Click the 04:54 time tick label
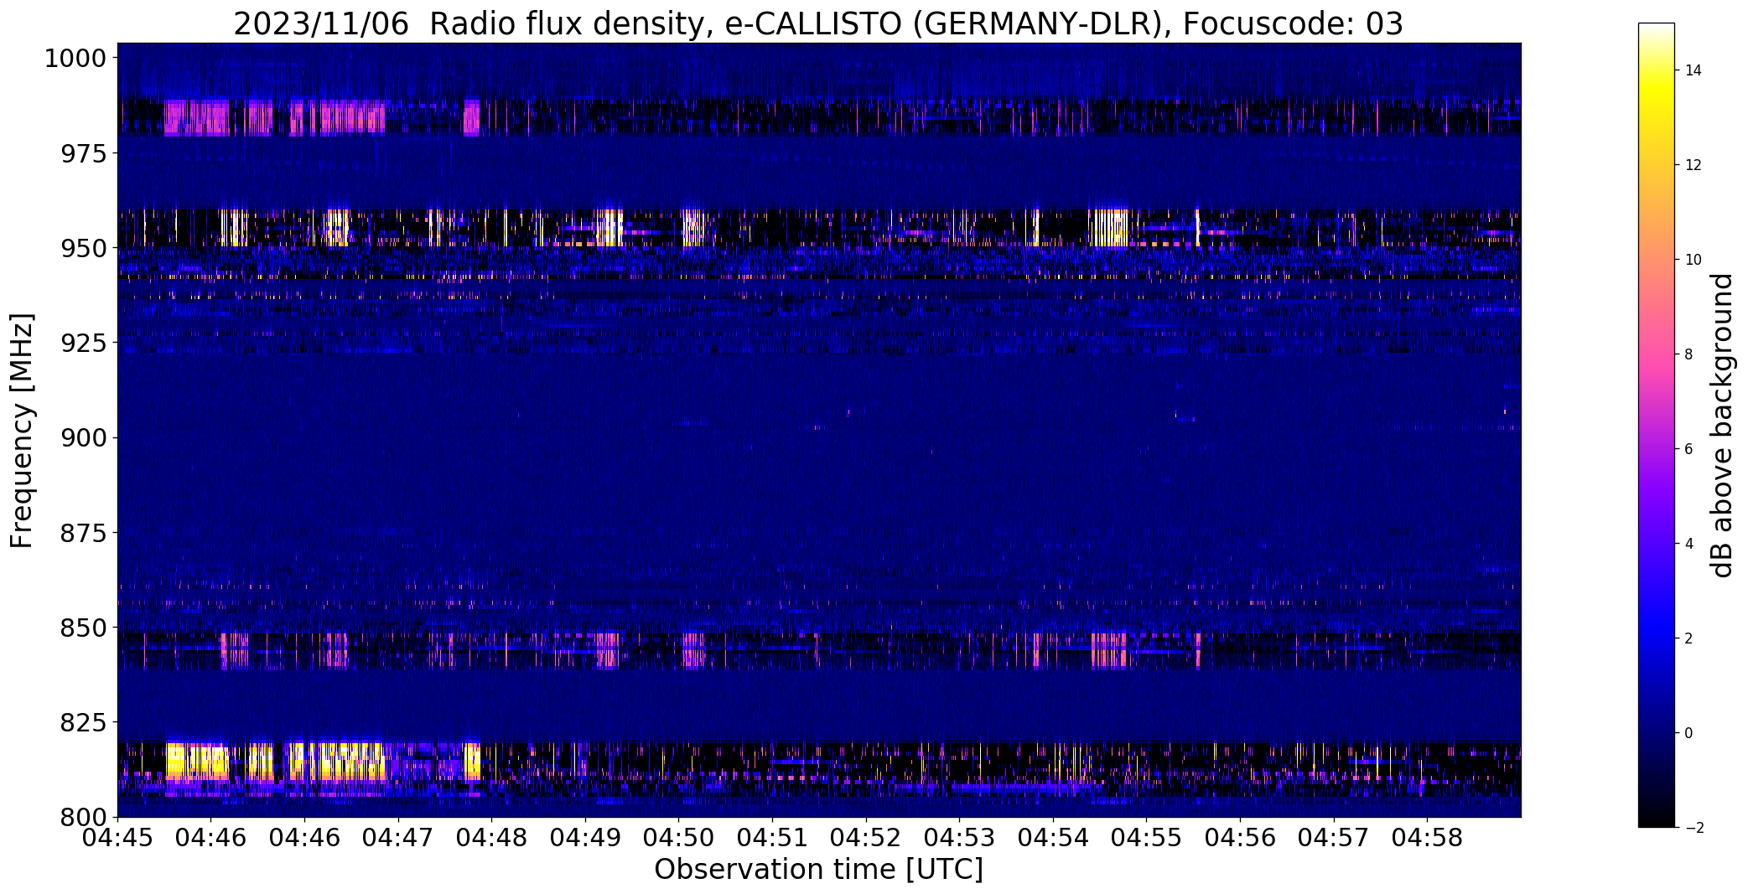 [x=1053, y=839]
